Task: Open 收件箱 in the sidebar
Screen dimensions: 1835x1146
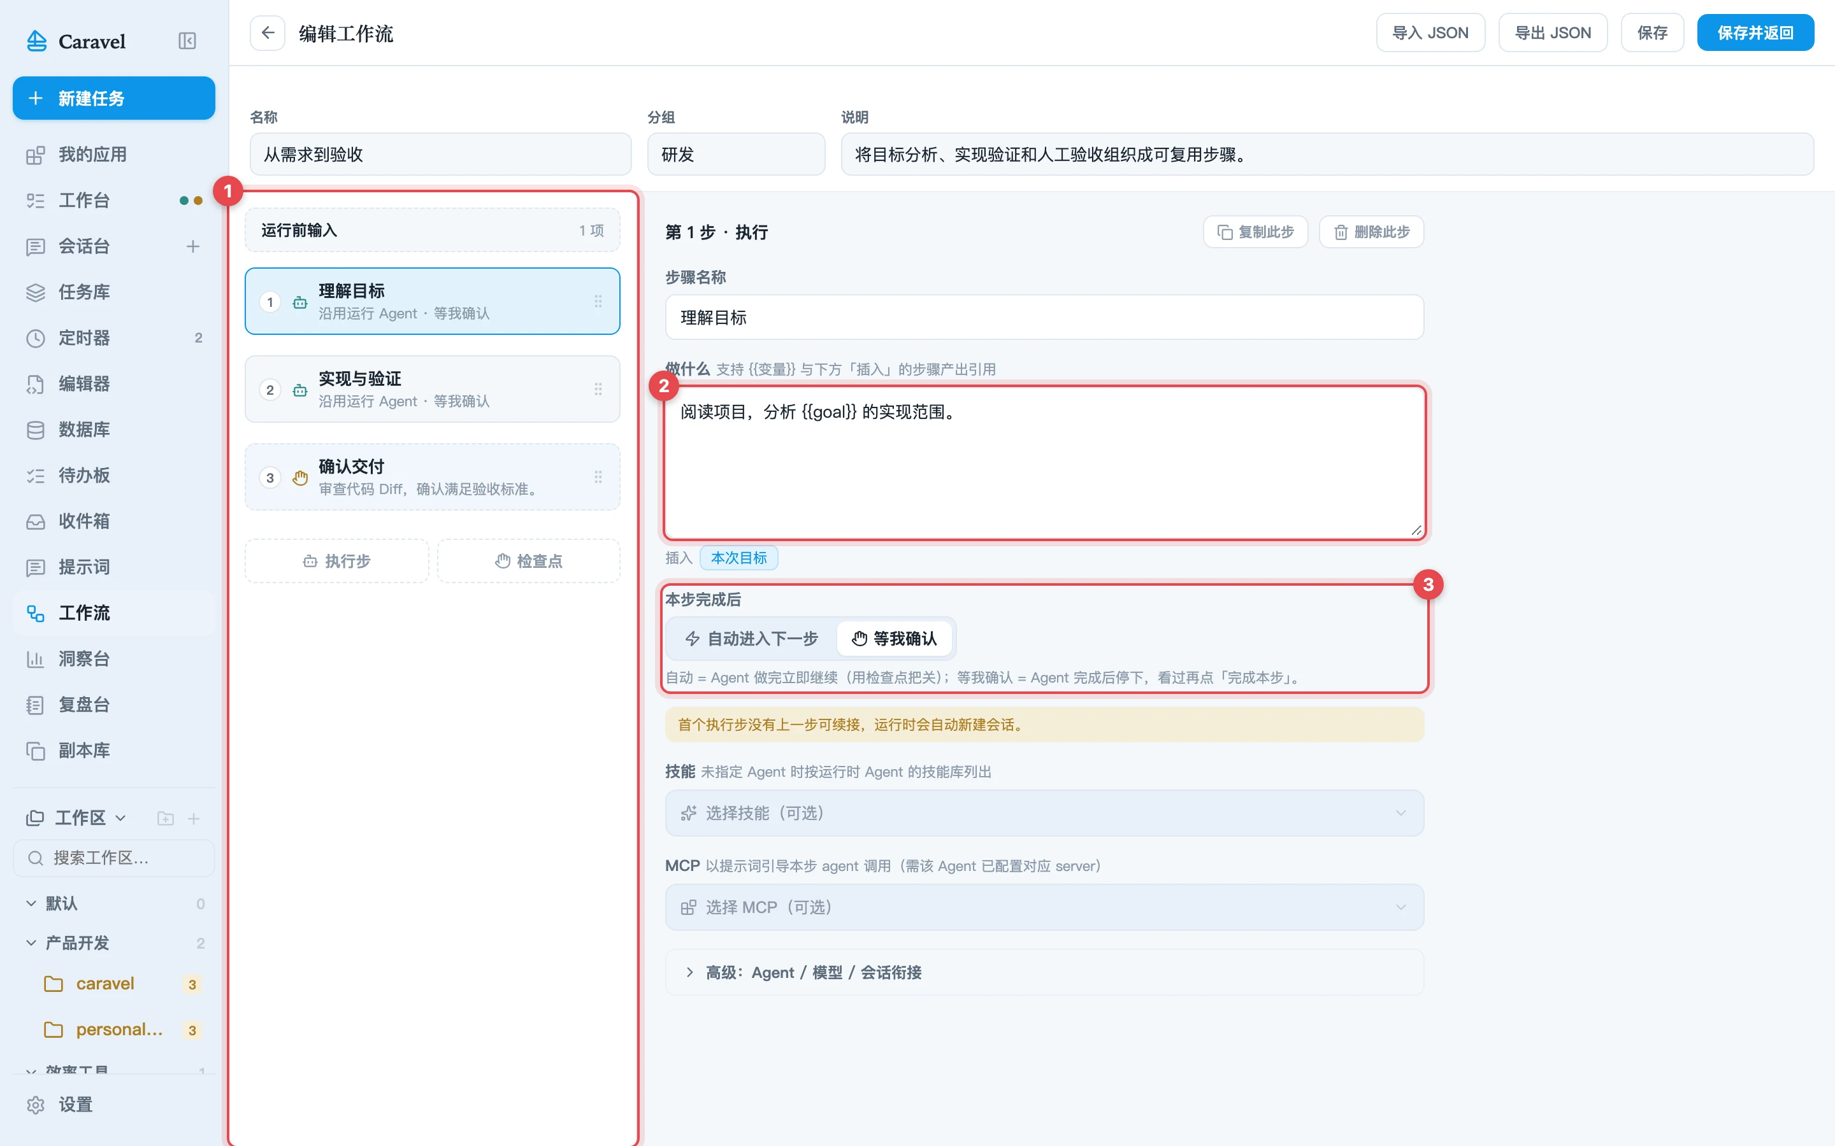Action: [114, 521]
